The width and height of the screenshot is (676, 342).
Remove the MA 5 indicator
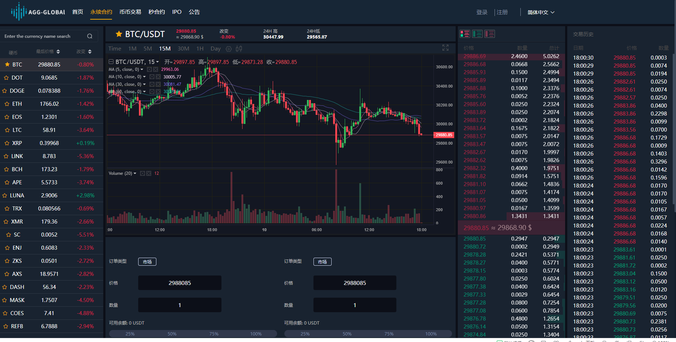pos(156,69)
